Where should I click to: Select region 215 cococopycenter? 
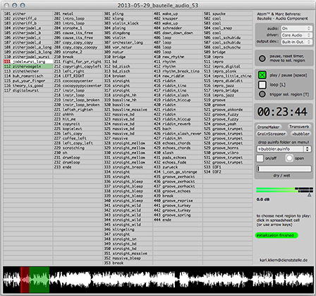click(78, 81)
